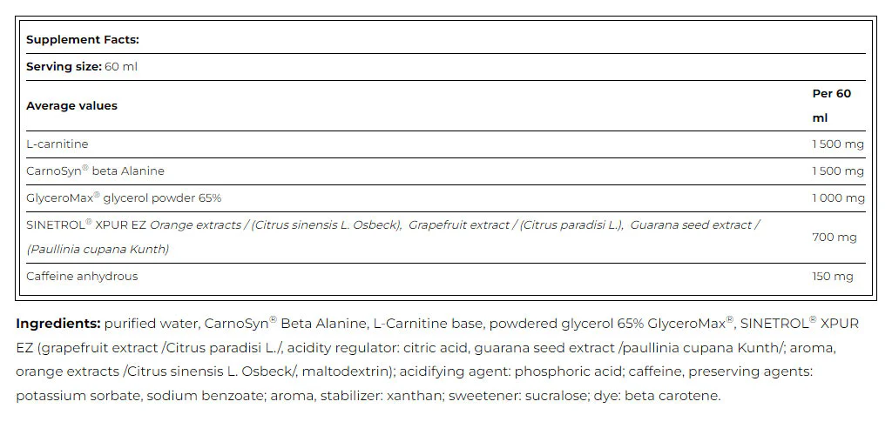
Task: Click the Serving size label
Action: [x=64, y=66]
